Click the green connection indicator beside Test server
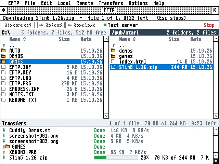Viewport: 219px width, 164px height. coord(105,25)
